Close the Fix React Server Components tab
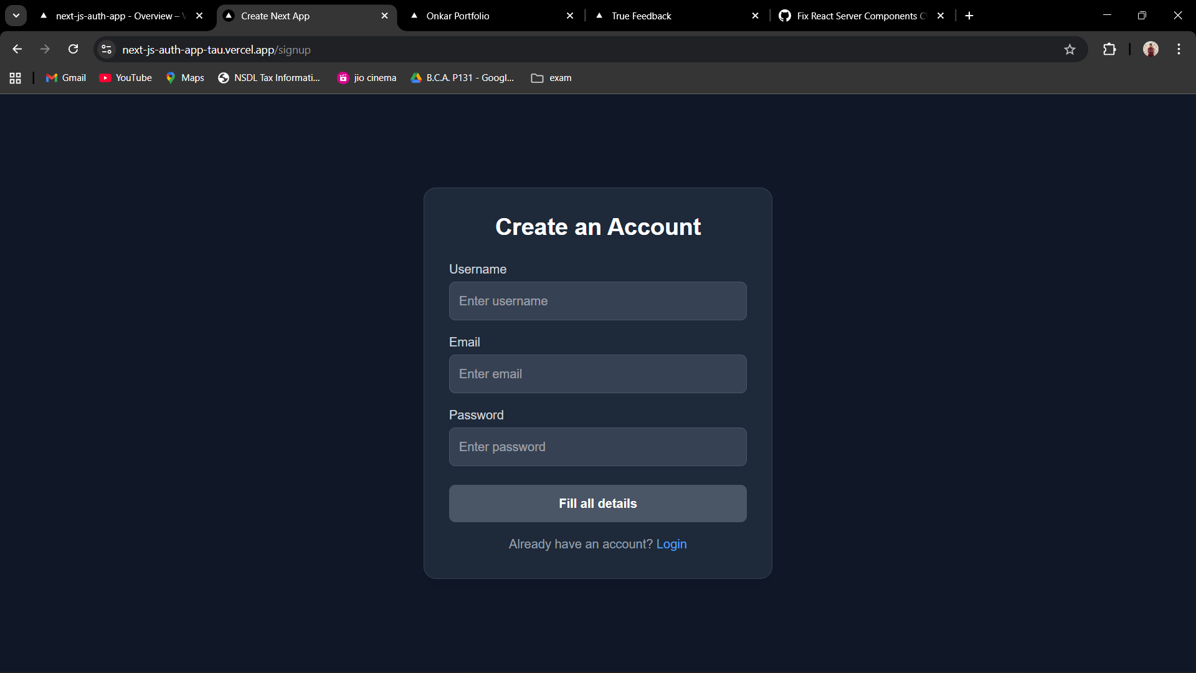The height and width of the screenshot is (673, 1196). pos(941,16)
